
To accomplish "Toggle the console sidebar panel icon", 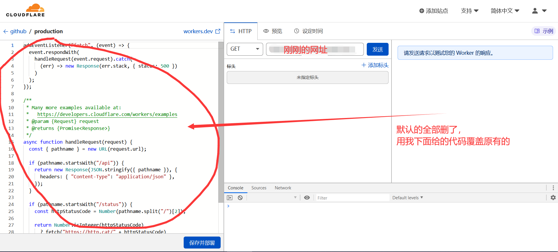I will pyautogui.click(x=230, y=198).
